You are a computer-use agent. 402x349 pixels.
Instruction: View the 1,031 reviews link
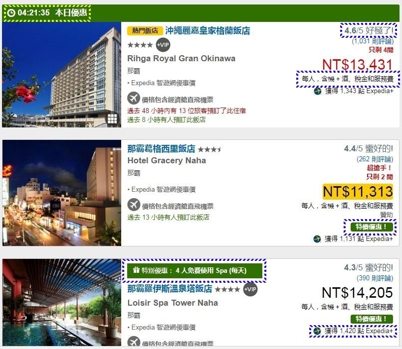click(x=373, y=41)
